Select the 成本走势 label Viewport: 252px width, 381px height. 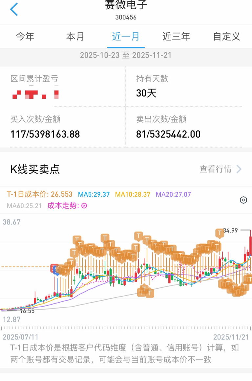pos(63,206)
